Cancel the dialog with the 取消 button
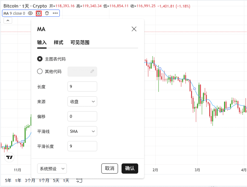This screenshot has width=247, height=187. point(110,168)
